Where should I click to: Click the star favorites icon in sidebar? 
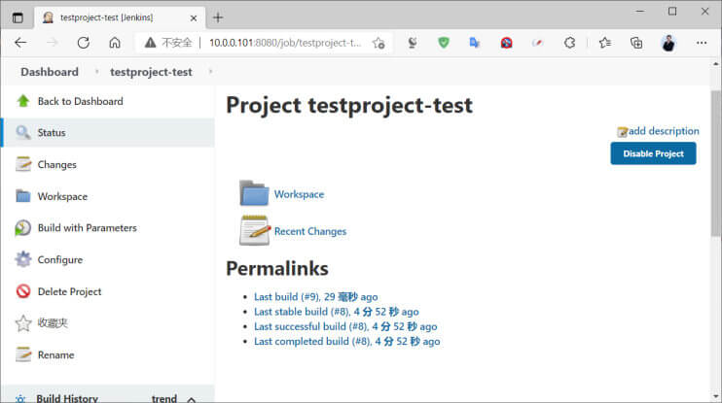[x=23, y=323]
